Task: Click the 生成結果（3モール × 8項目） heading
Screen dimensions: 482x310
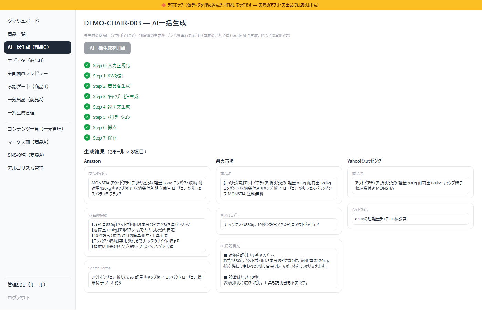Action: coord(116,152)
